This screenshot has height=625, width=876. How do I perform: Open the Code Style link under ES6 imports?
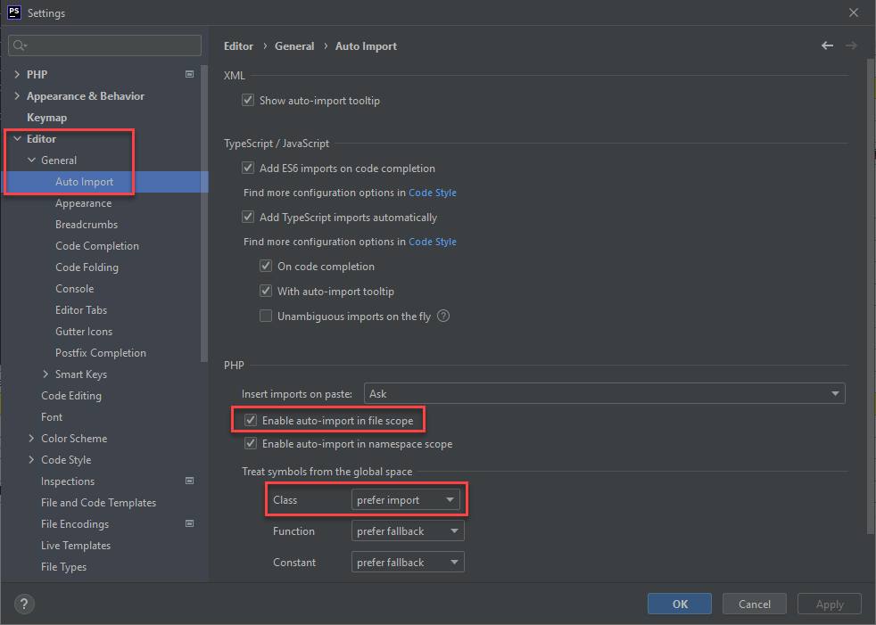click(x=433, y=192)
